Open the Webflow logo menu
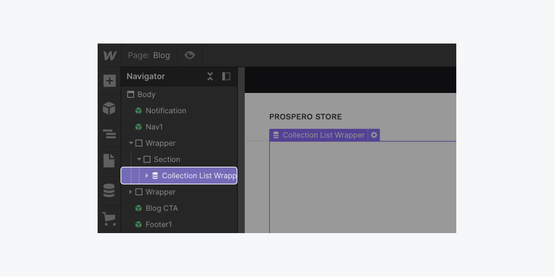This screenshot has width=555, height=277. tap(109, 55)
